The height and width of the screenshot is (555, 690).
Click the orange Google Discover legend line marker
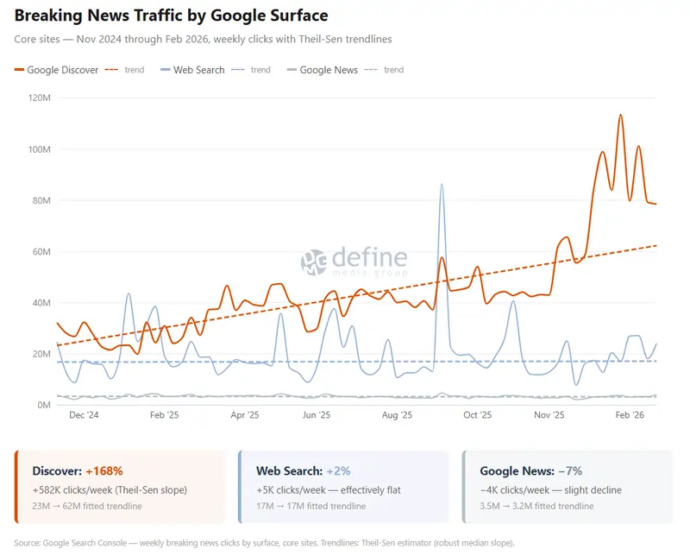point(20,70)
